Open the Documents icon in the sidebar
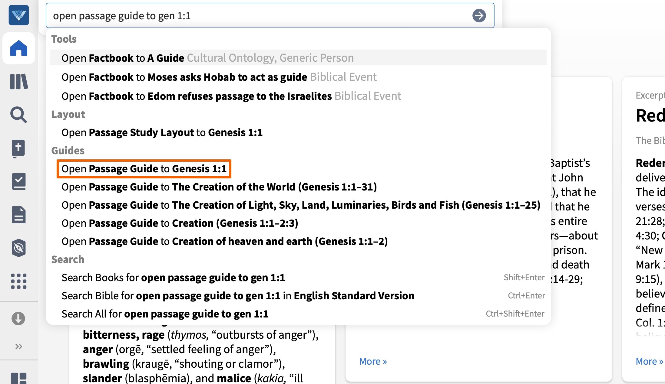This screenshot has width=665, height=384. click(18, 215)
